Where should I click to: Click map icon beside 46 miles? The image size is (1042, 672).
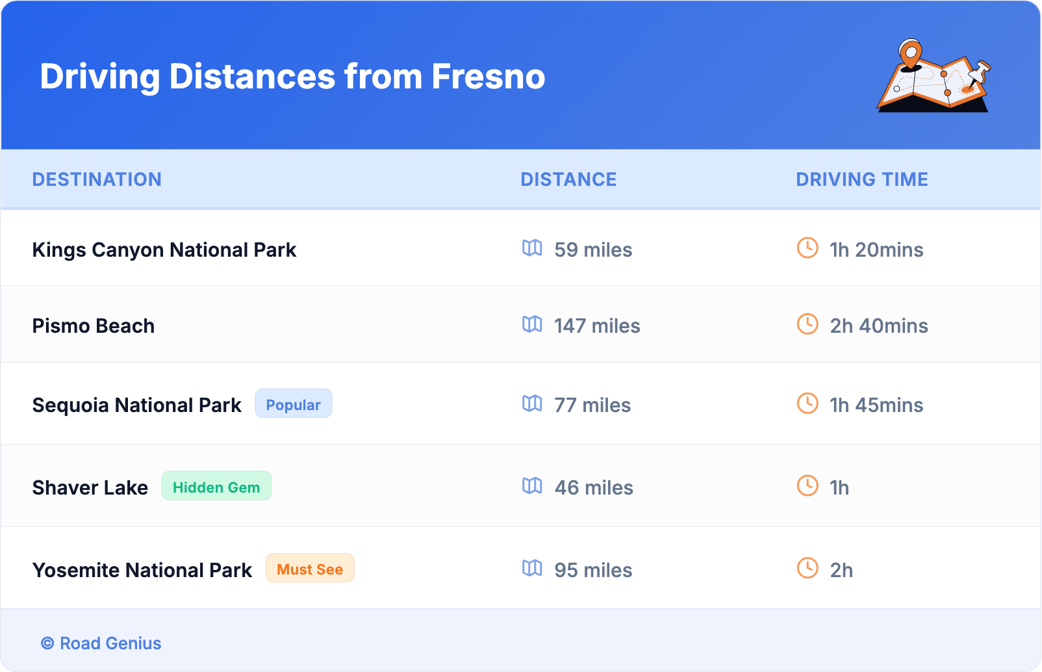(x=532, y=485)
